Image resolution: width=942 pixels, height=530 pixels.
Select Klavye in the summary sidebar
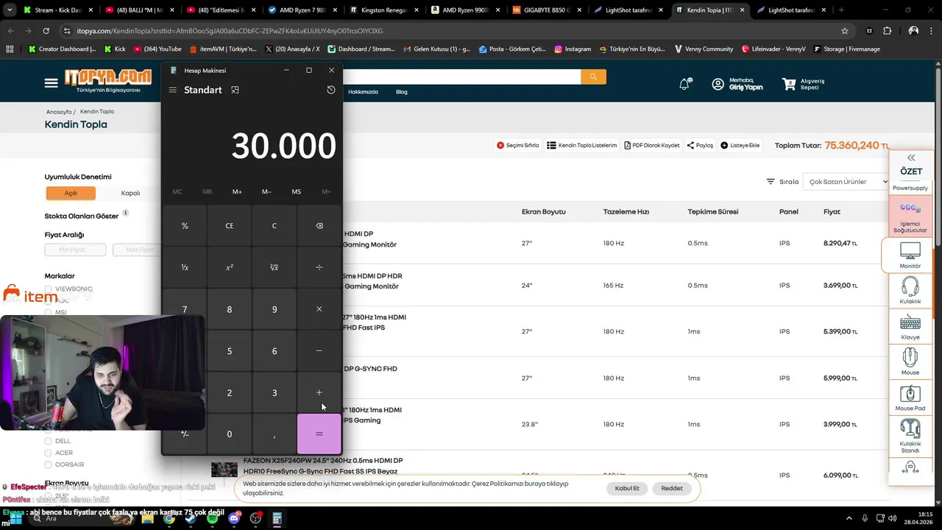(x=910, y=327)
